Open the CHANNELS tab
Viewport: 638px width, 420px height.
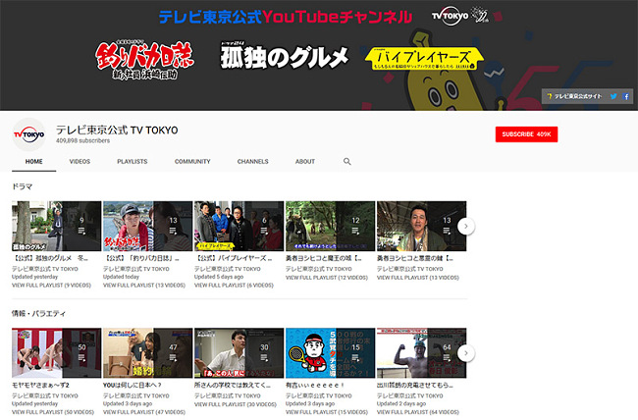coord(252,162)
